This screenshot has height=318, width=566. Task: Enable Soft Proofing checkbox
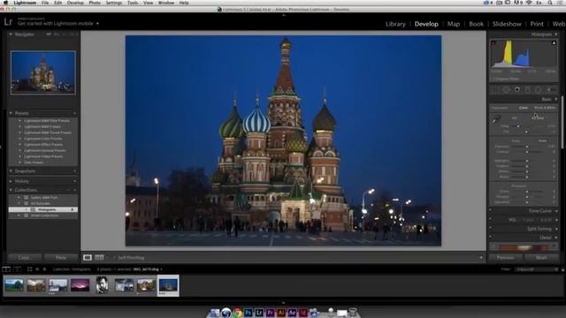(x=115, y=258)
